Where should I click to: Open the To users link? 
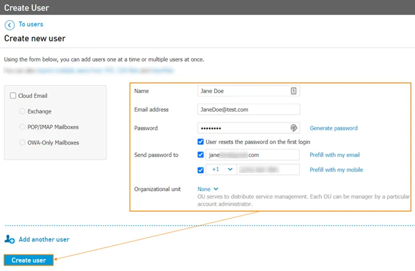click(x=31, y=24)
